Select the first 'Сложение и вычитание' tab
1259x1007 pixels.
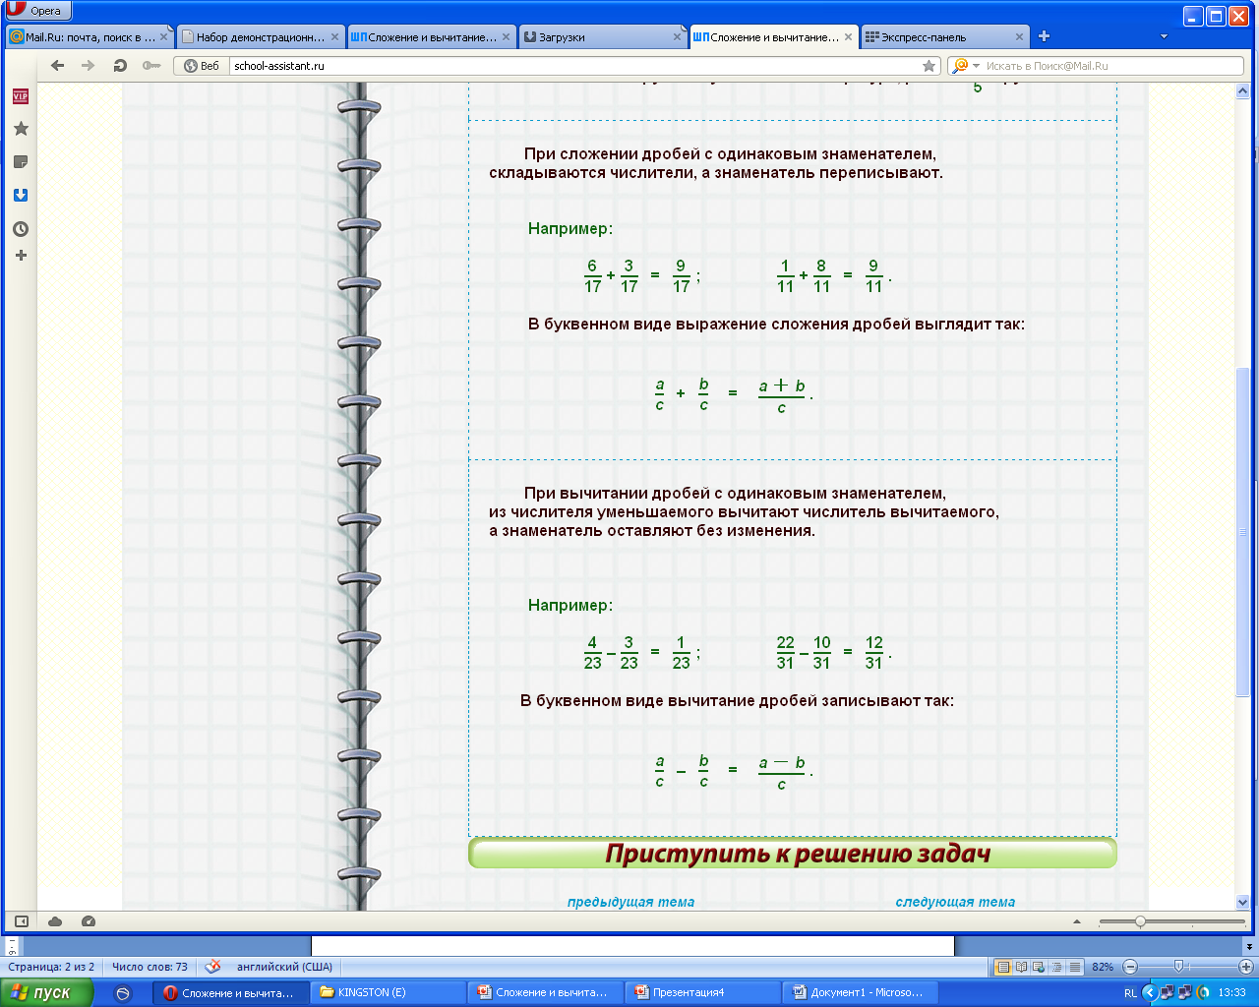(429, 37)
